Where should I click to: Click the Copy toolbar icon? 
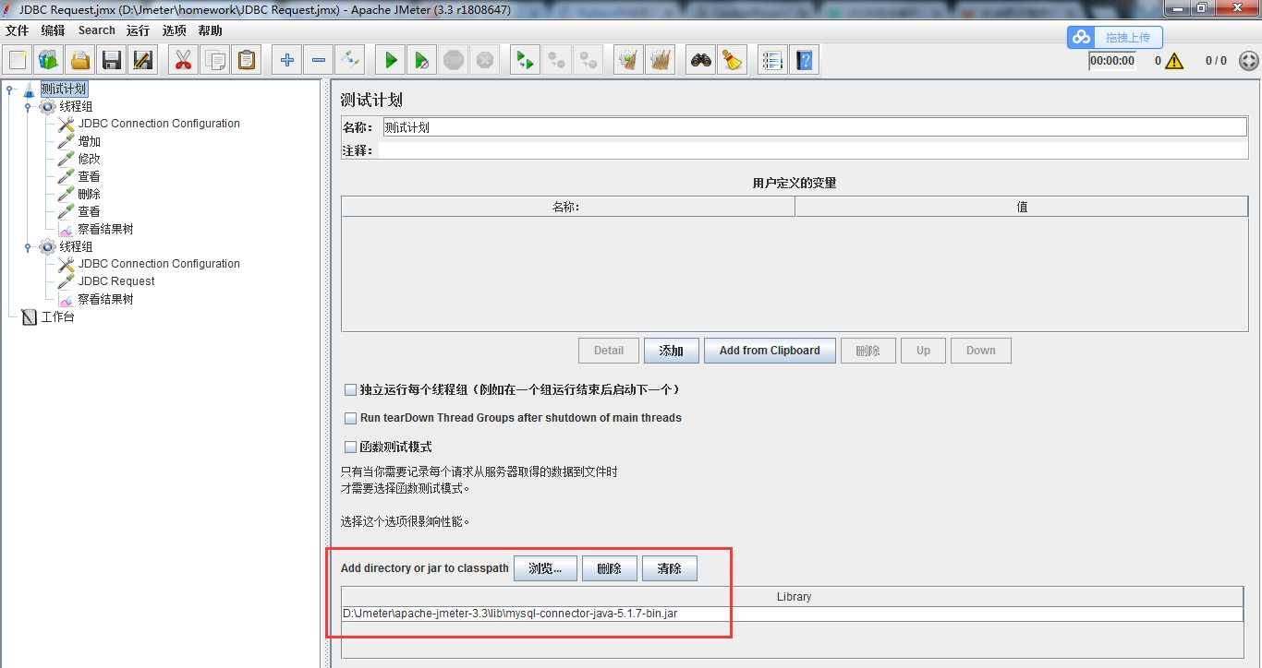click(215, 61)
